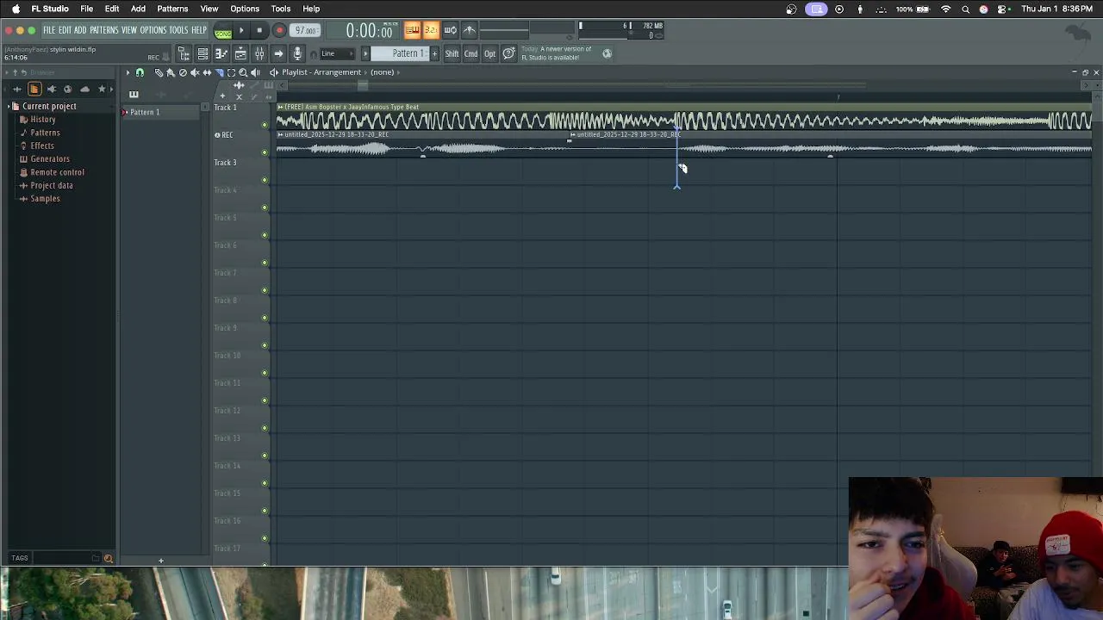Toggle the 3.2.1 countdown before recording
Screen dimensions: 1103x620
click(x=431, y=30)
